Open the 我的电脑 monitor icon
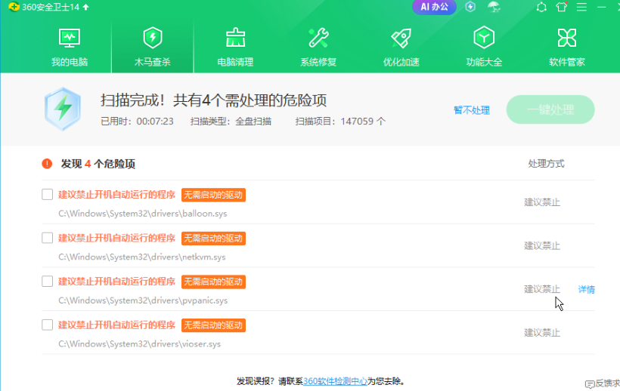This screenshot has width=620, height=391. coord(70,38)
